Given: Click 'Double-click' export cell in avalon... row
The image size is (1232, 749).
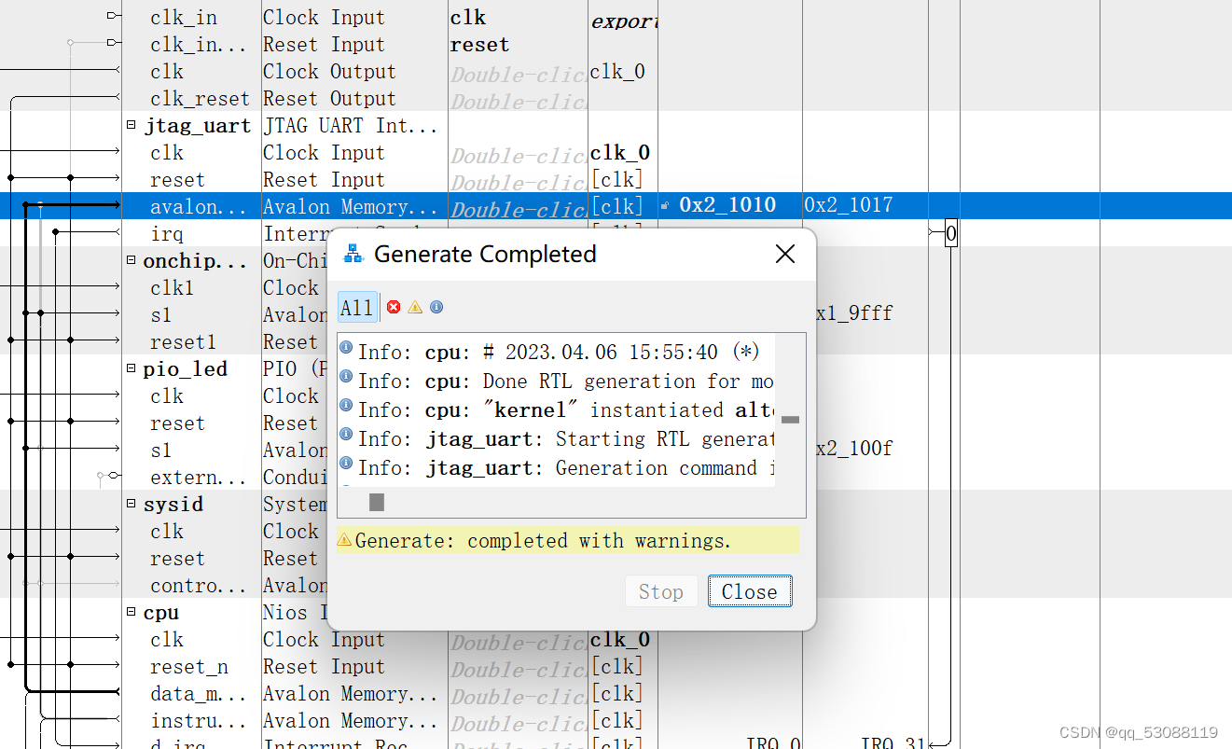Looking at the screenshot, I should point(519,208).
